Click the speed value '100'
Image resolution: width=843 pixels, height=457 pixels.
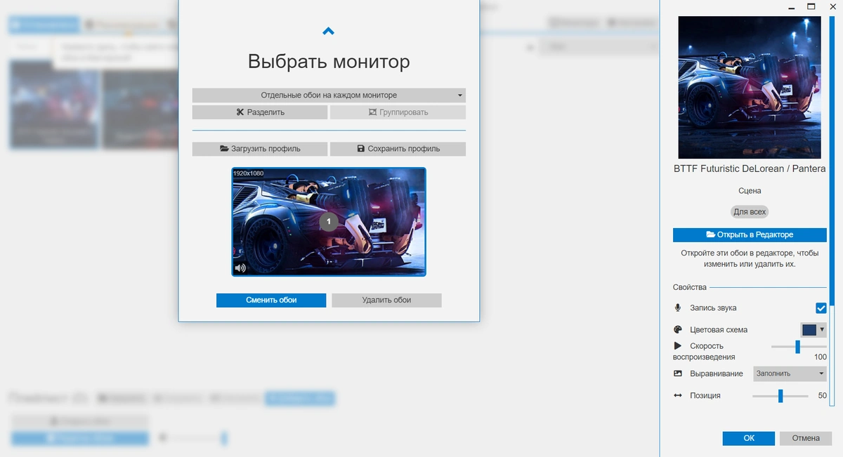(x=821, y=357)
